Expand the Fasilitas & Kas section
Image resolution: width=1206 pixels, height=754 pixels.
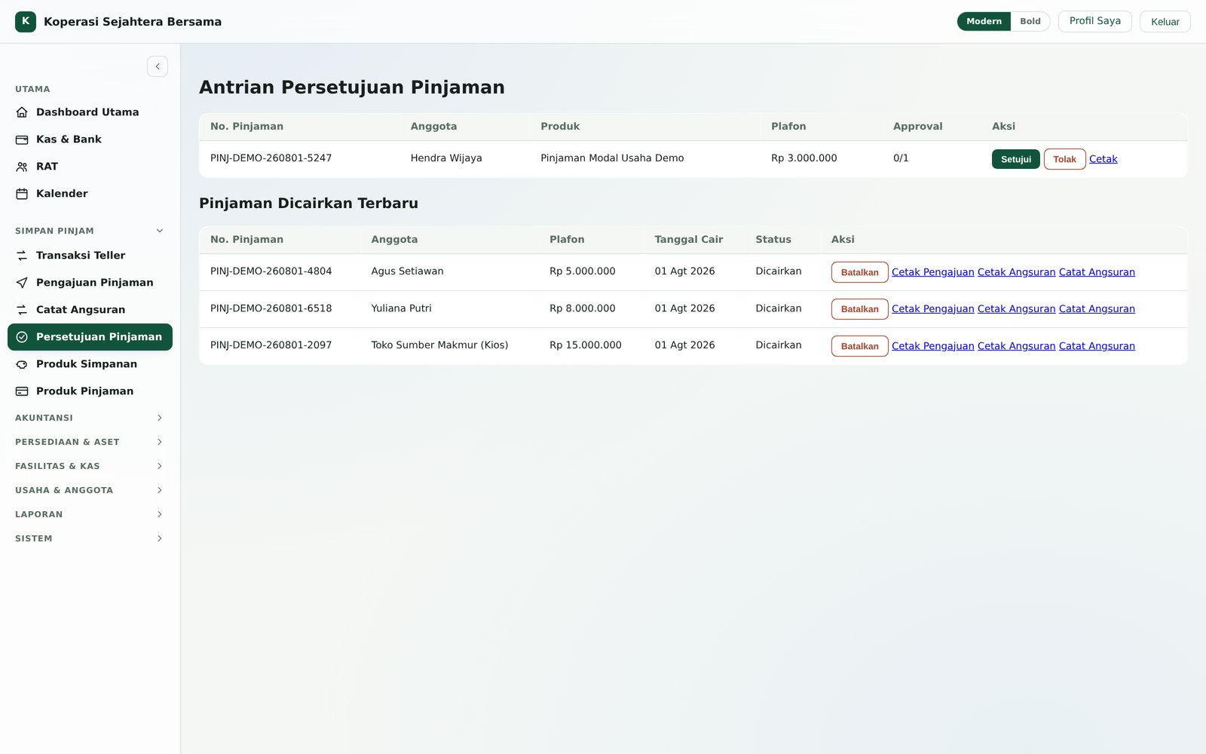click(90, 466)
